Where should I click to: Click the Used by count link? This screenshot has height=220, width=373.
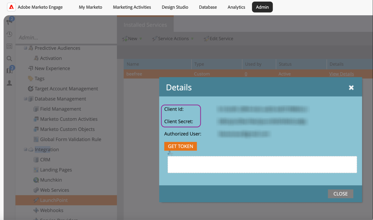246,74
